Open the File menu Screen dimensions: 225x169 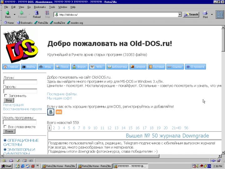[x=6, y=7]
